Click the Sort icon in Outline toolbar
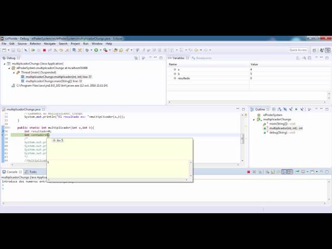This screenshot has width=332, height=249. click(280, 109)
